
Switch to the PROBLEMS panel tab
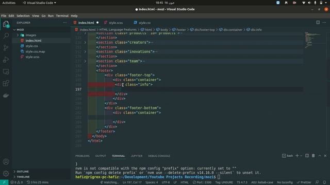[82, 156]
